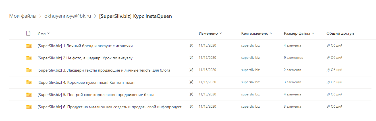The width and height of the screenshot is (376, 121).
Task: Click pin icon on 6. Продукт на миллион row
Action: [x=191, y=107]
